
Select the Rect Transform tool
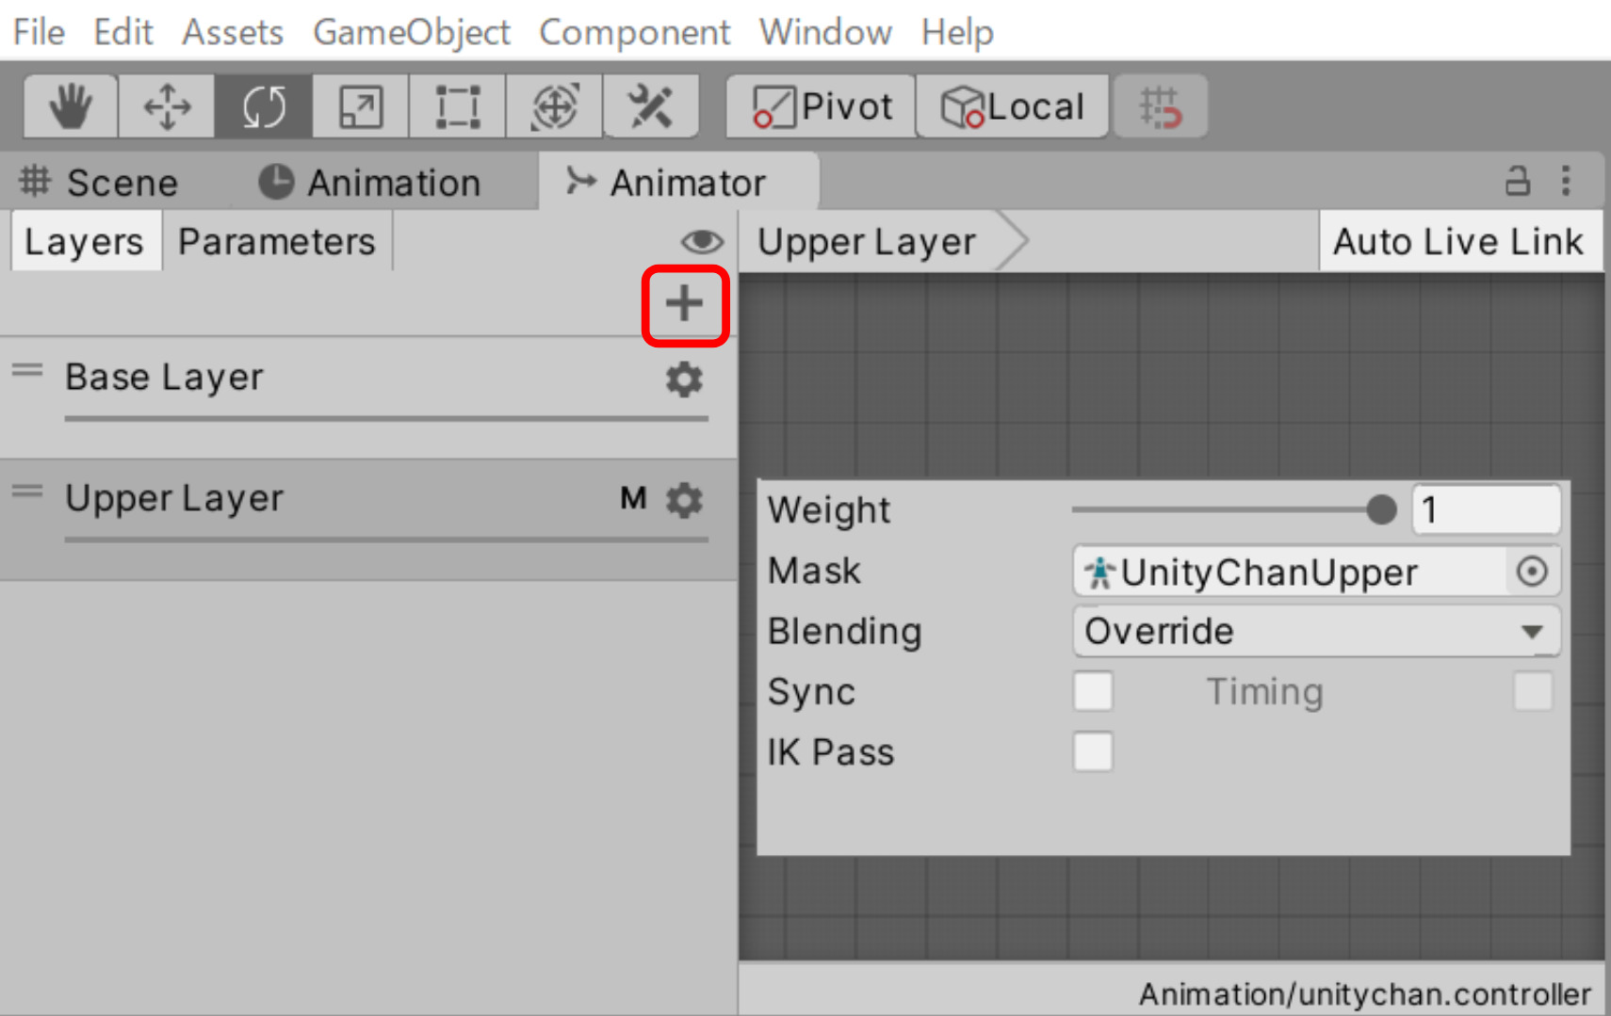pyautogui.click(x=456, y=106)
